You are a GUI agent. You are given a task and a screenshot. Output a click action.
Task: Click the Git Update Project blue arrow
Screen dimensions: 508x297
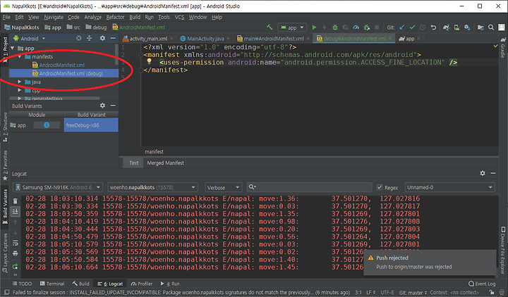tap(402, 27)
